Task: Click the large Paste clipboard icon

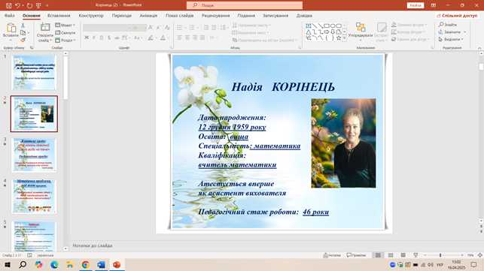Action: click(11, 28)
